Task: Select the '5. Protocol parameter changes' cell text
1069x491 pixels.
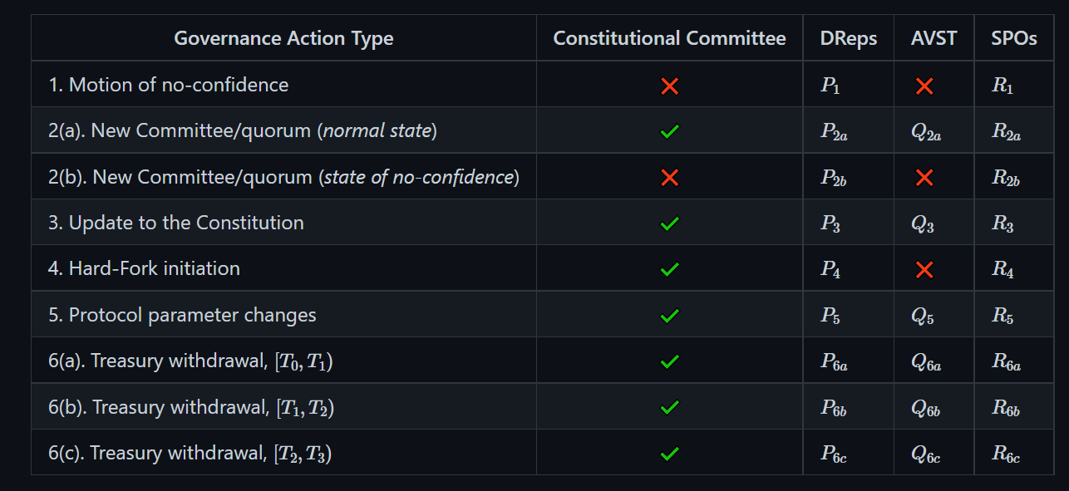Action: pyautogui.click(x=182, y=316)
